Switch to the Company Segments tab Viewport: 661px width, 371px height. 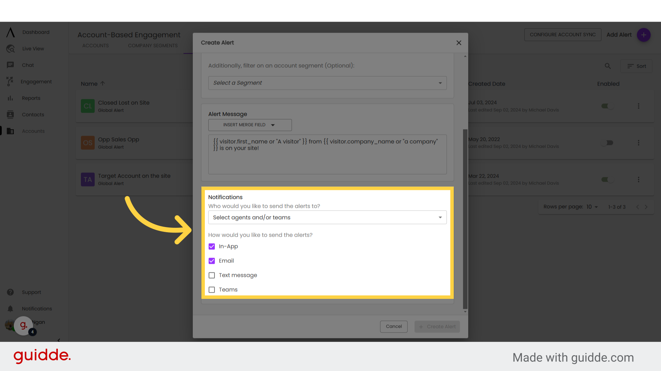coord(153,45)
